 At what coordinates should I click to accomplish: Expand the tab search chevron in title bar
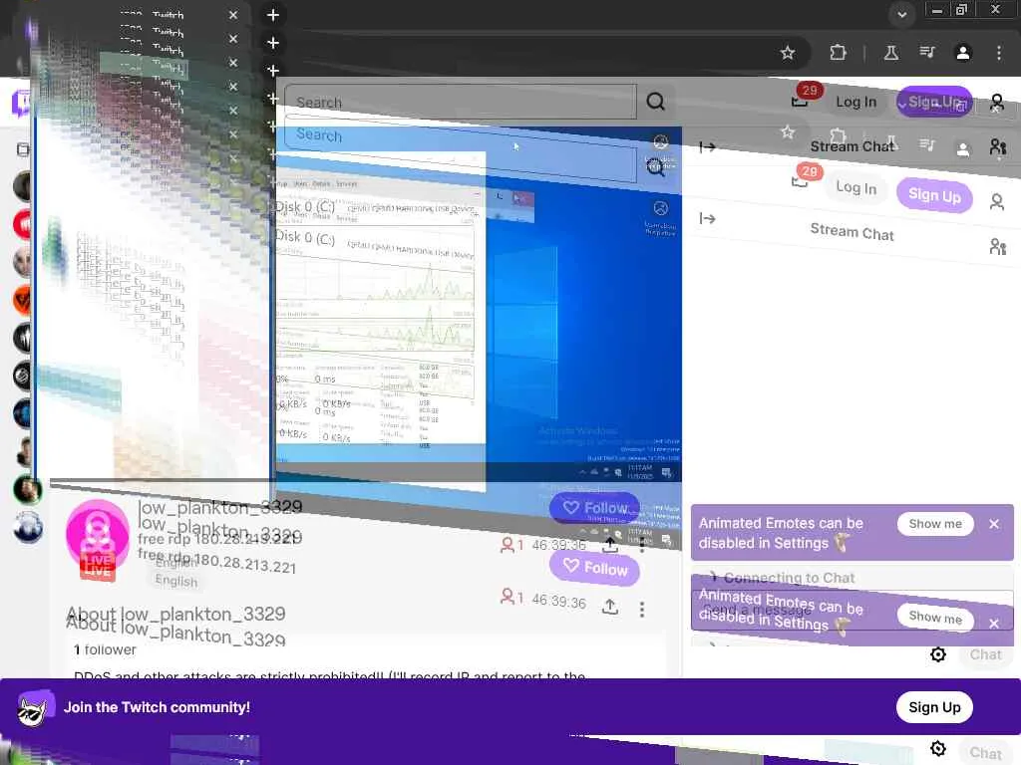point(901,14)
